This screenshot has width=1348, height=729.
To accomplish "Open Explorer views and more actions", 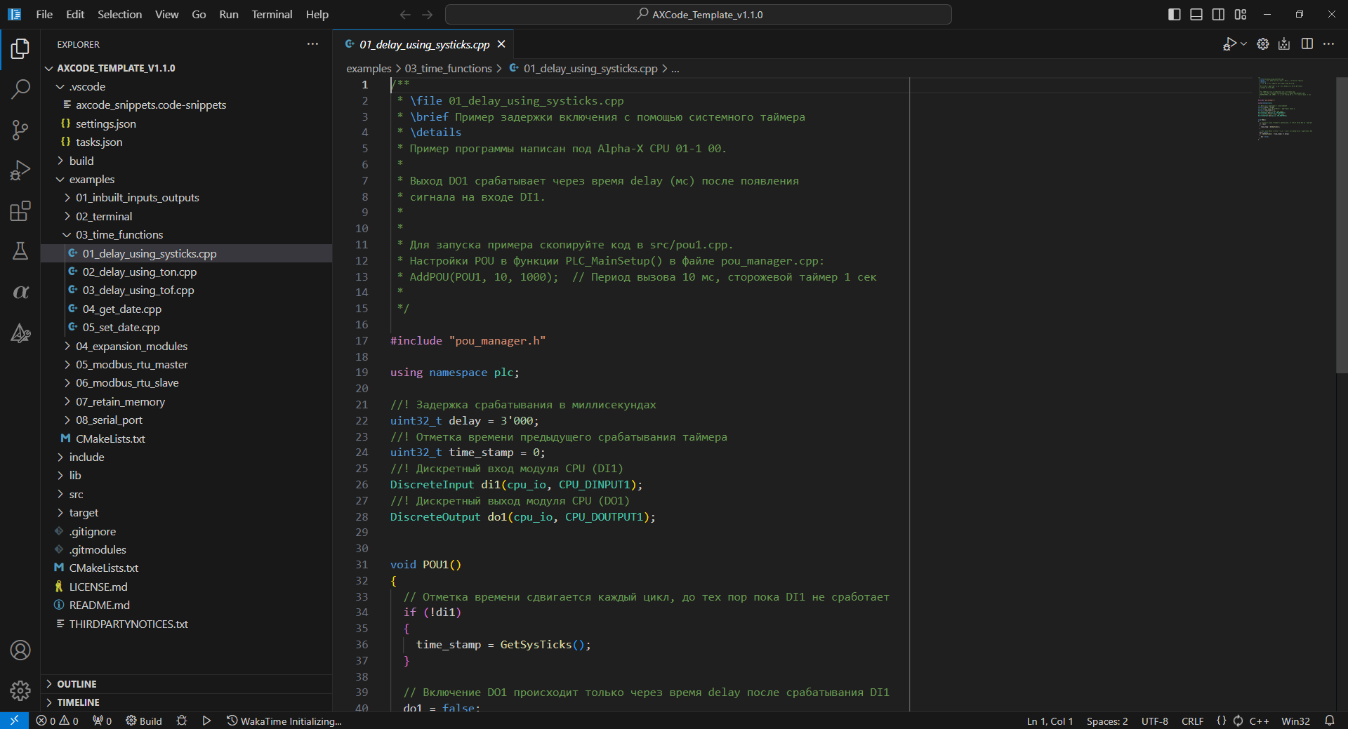I will coord(312,44).
